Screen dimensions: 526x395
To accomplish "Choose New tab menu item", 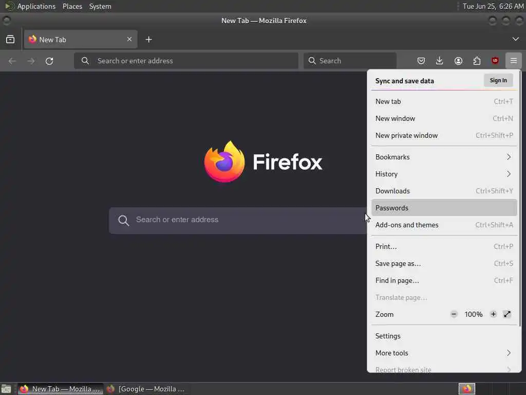I will (444, 101).
